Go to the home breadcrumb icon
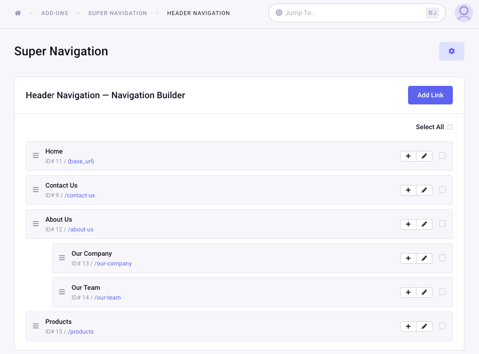The height and width of the screenshot is (354, 479). [x=18, y=13]
